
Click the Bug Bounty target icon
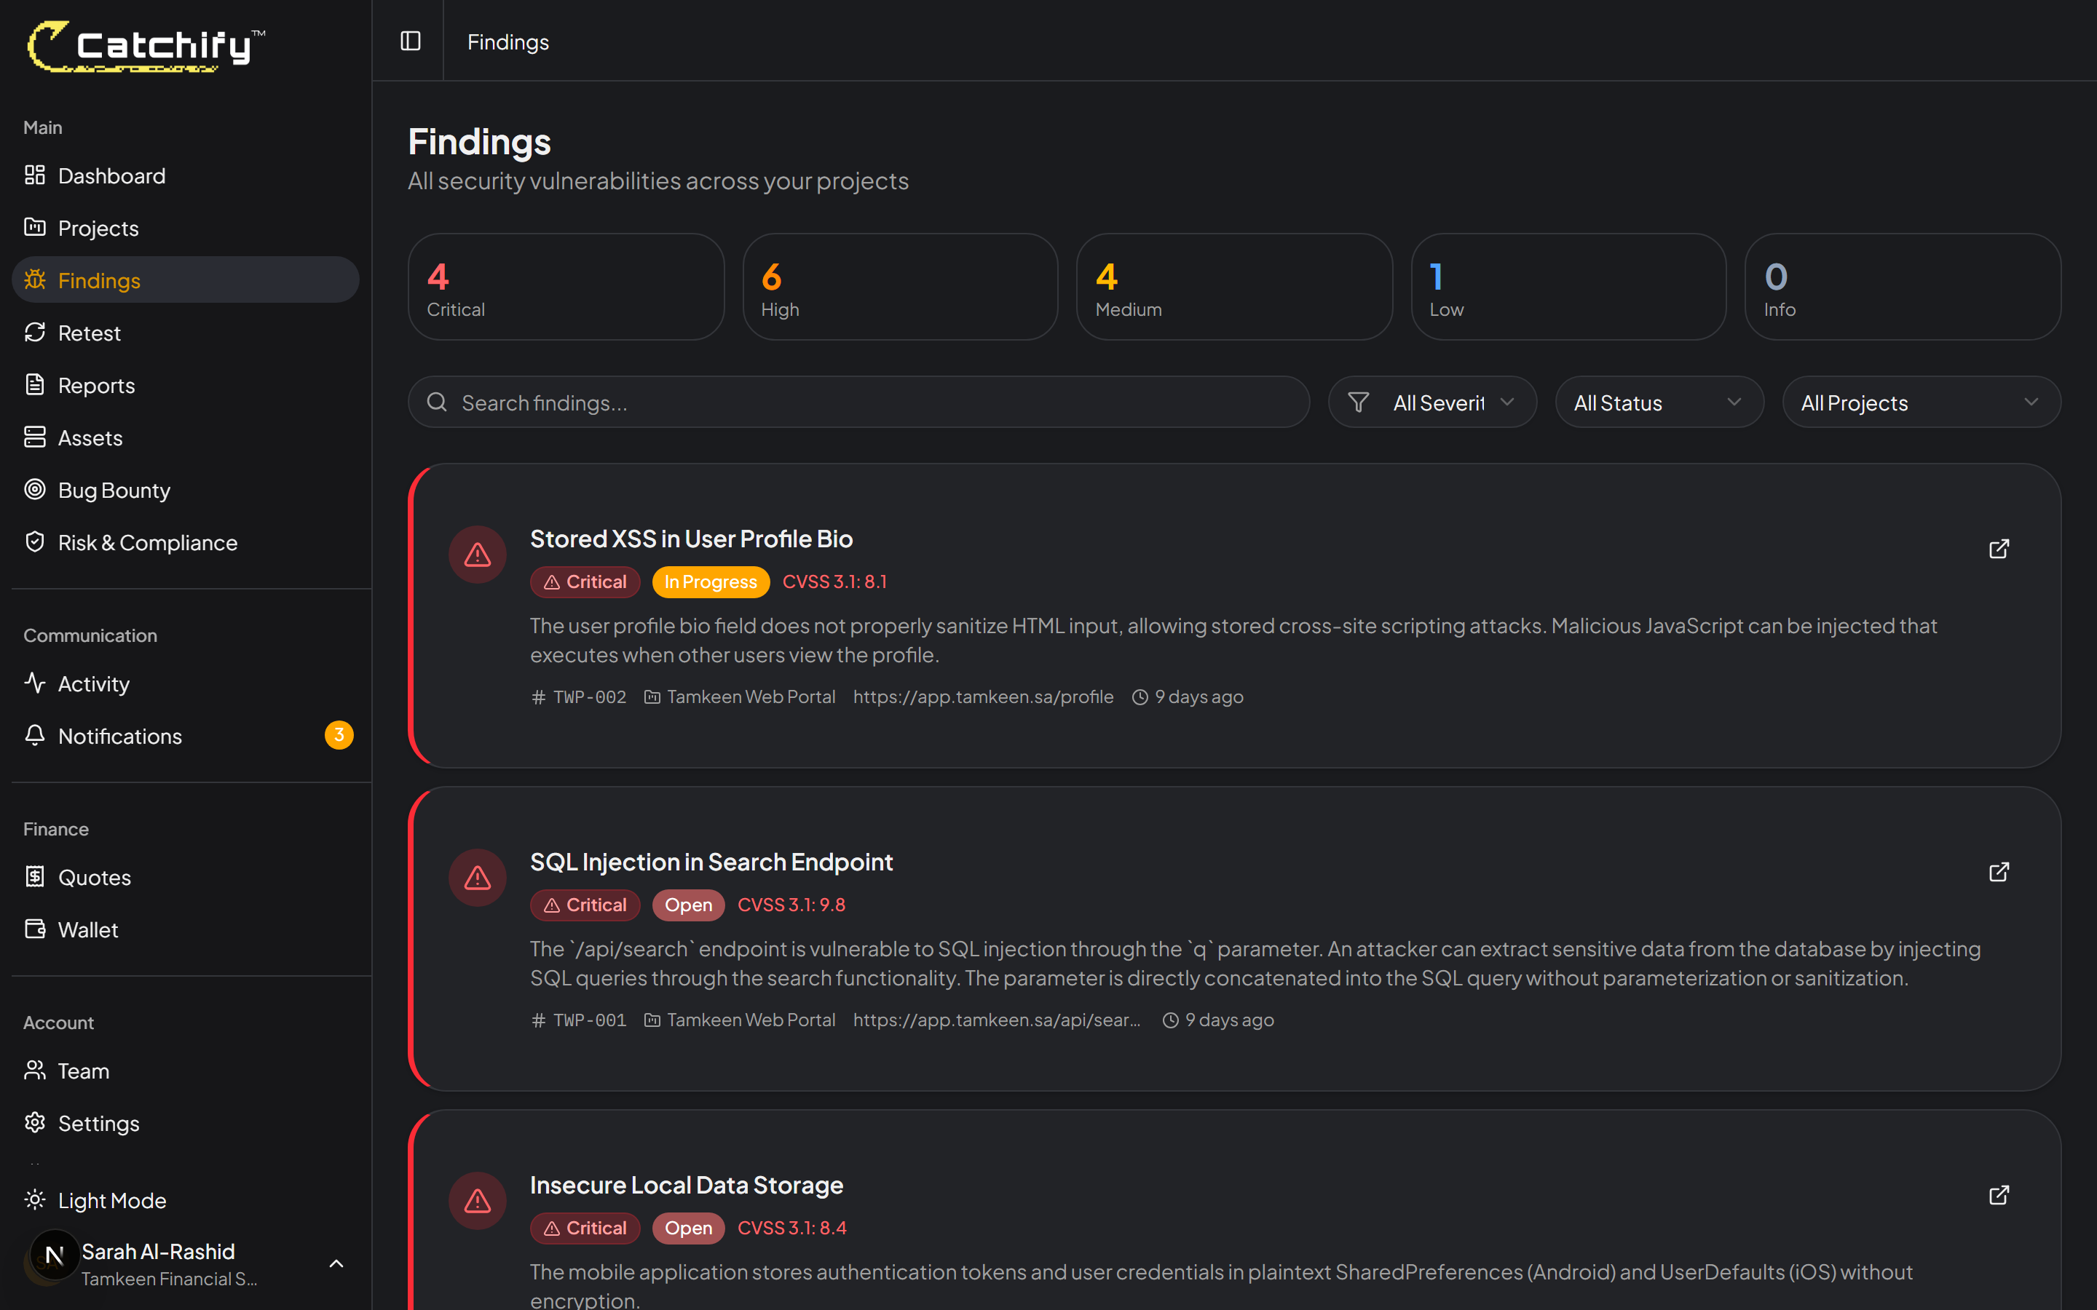coord(35,490)
